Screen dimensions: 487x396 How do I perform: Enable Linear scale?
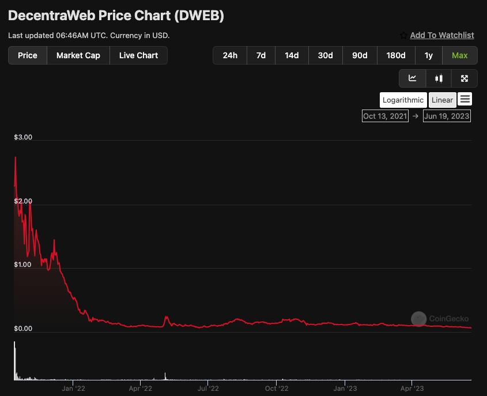(x=442, y=100)
